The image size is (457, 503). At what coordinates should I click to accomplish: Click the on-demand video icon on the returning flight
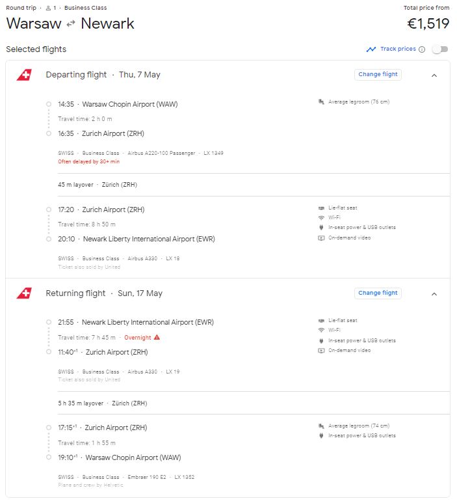pyautogui.click(x=321, y=350)
